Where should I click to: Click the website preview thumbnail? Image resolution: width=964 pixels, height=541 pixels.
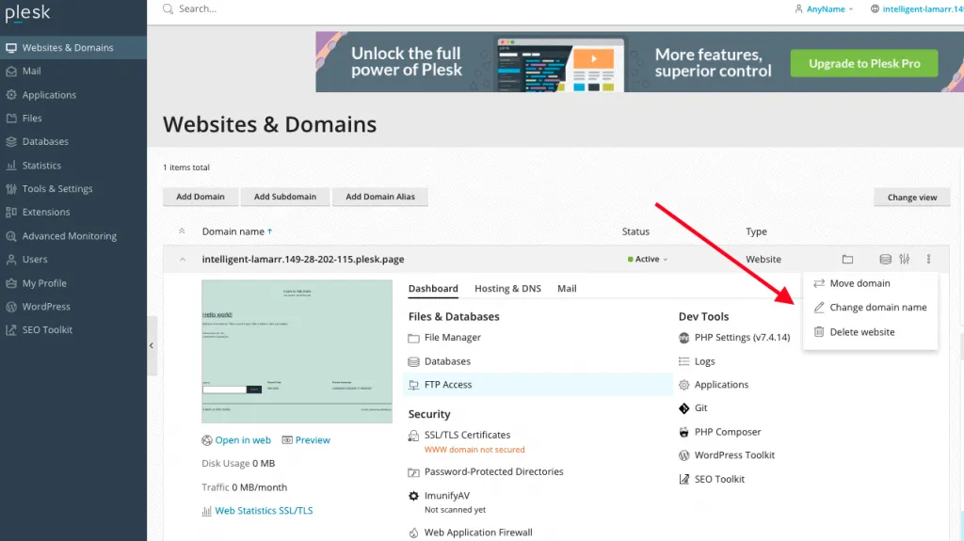coord(297,352)
